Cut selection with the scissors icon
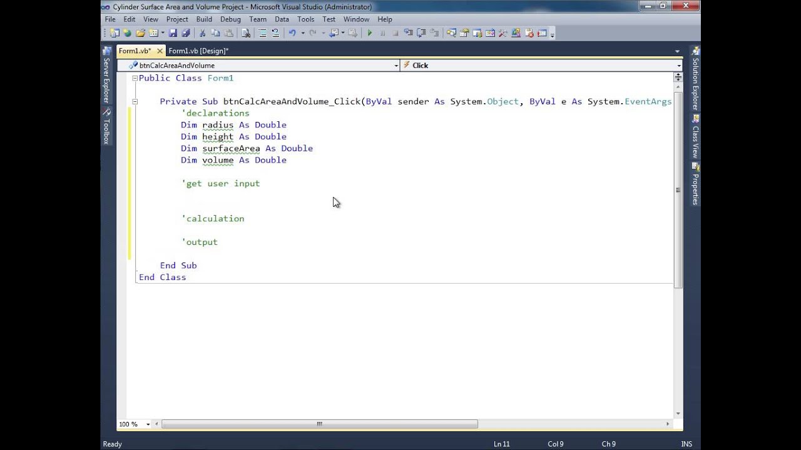 [202, 32]
